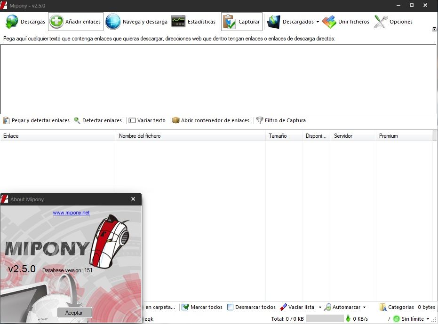438x324 pixels.
Task: Click the v2.5.0 version text in About dialog
Action: tap(22, 269)
